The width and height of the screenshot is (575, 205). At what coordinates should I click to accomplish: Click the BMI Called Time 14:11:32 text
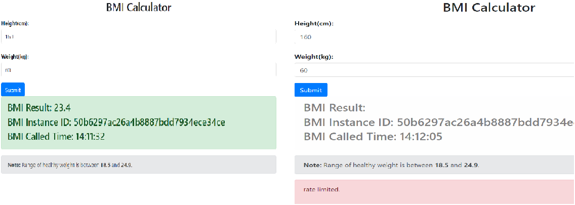point(56,137)
